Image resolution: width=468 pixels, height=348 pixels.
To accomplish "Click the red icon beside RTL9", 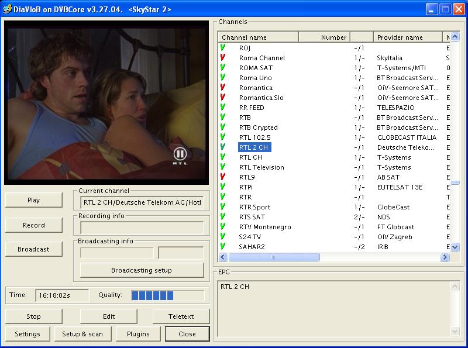I will pyautogui.click(x=223, y=177).
